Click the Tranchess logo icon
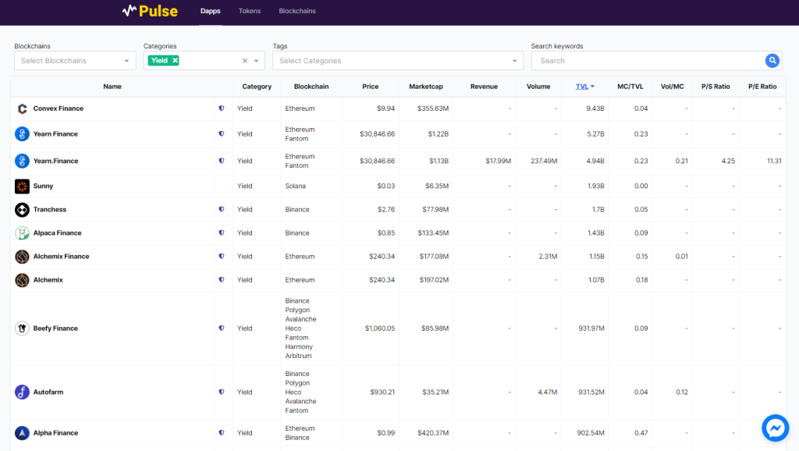The height and width of the screenshot is (451, 799). (22, 209)
